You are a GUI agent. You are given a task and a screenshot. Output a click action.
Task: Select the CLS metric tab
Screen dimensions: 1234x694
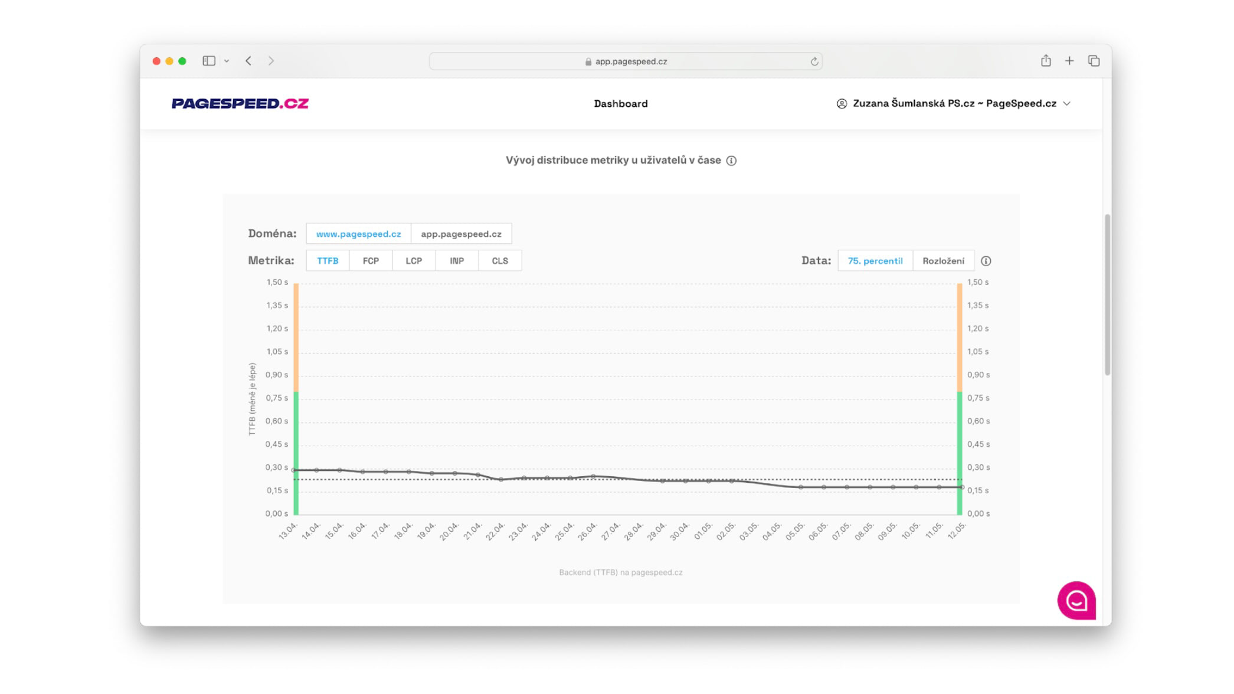[499, 261]
